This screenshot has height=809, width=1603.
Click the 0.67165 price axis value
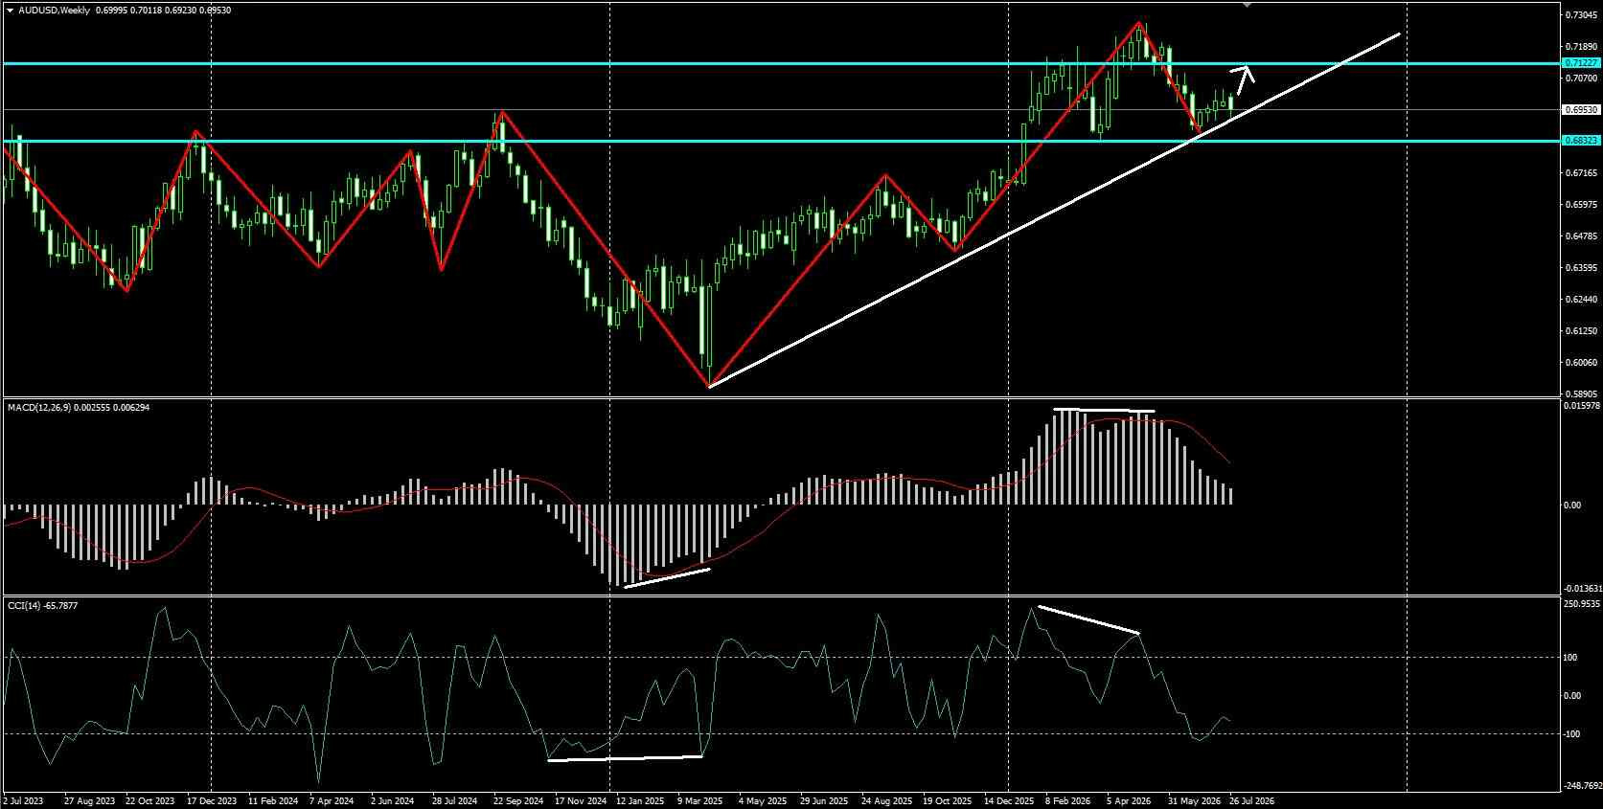pyautogui.click(x=1581, y=173)
